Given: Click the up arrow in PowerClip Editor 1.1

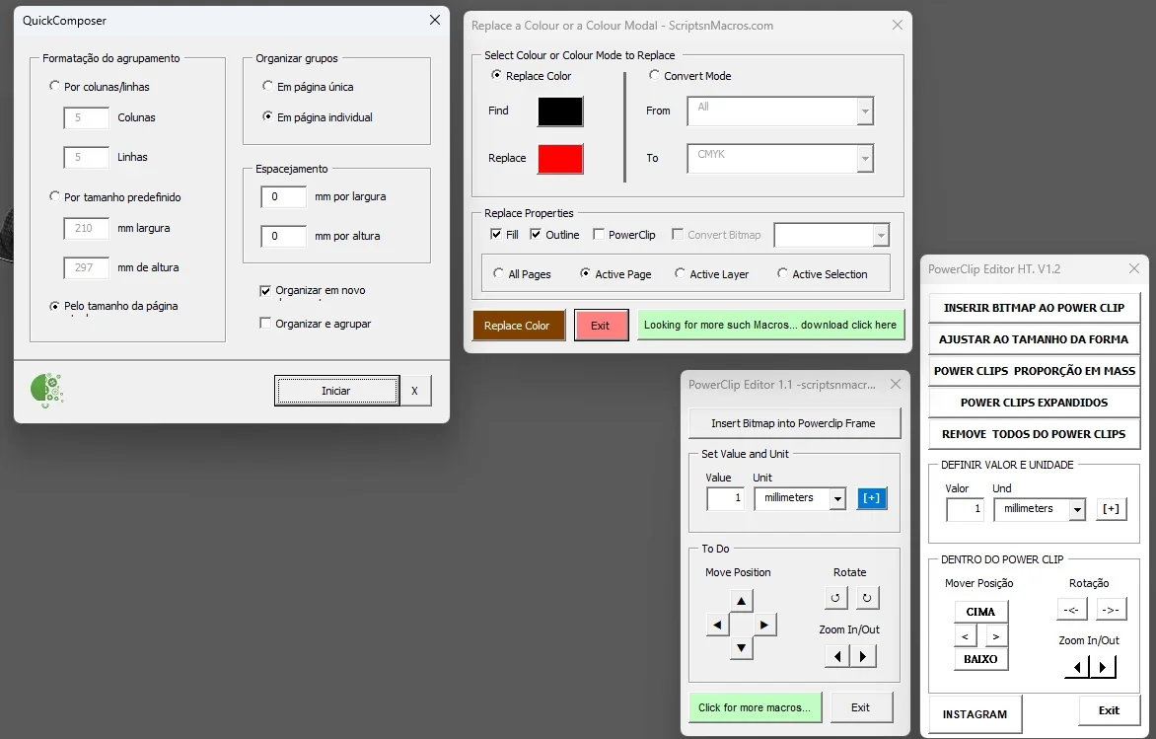Looking at the screenshot, I should (741, 601).
